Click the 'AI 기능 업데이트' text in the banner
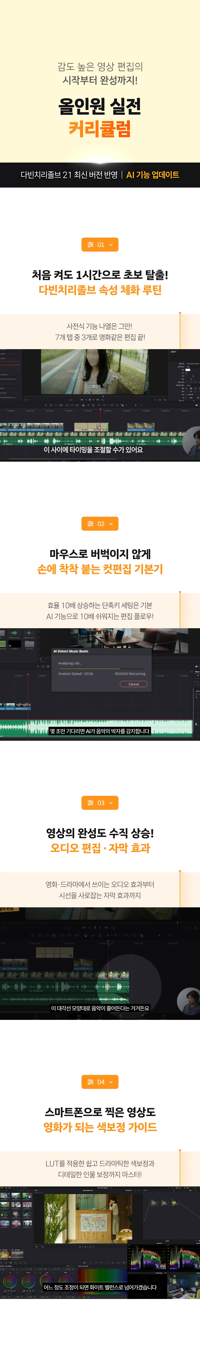The width and height of the screenshot is (200, 1364). pos(152,175)
